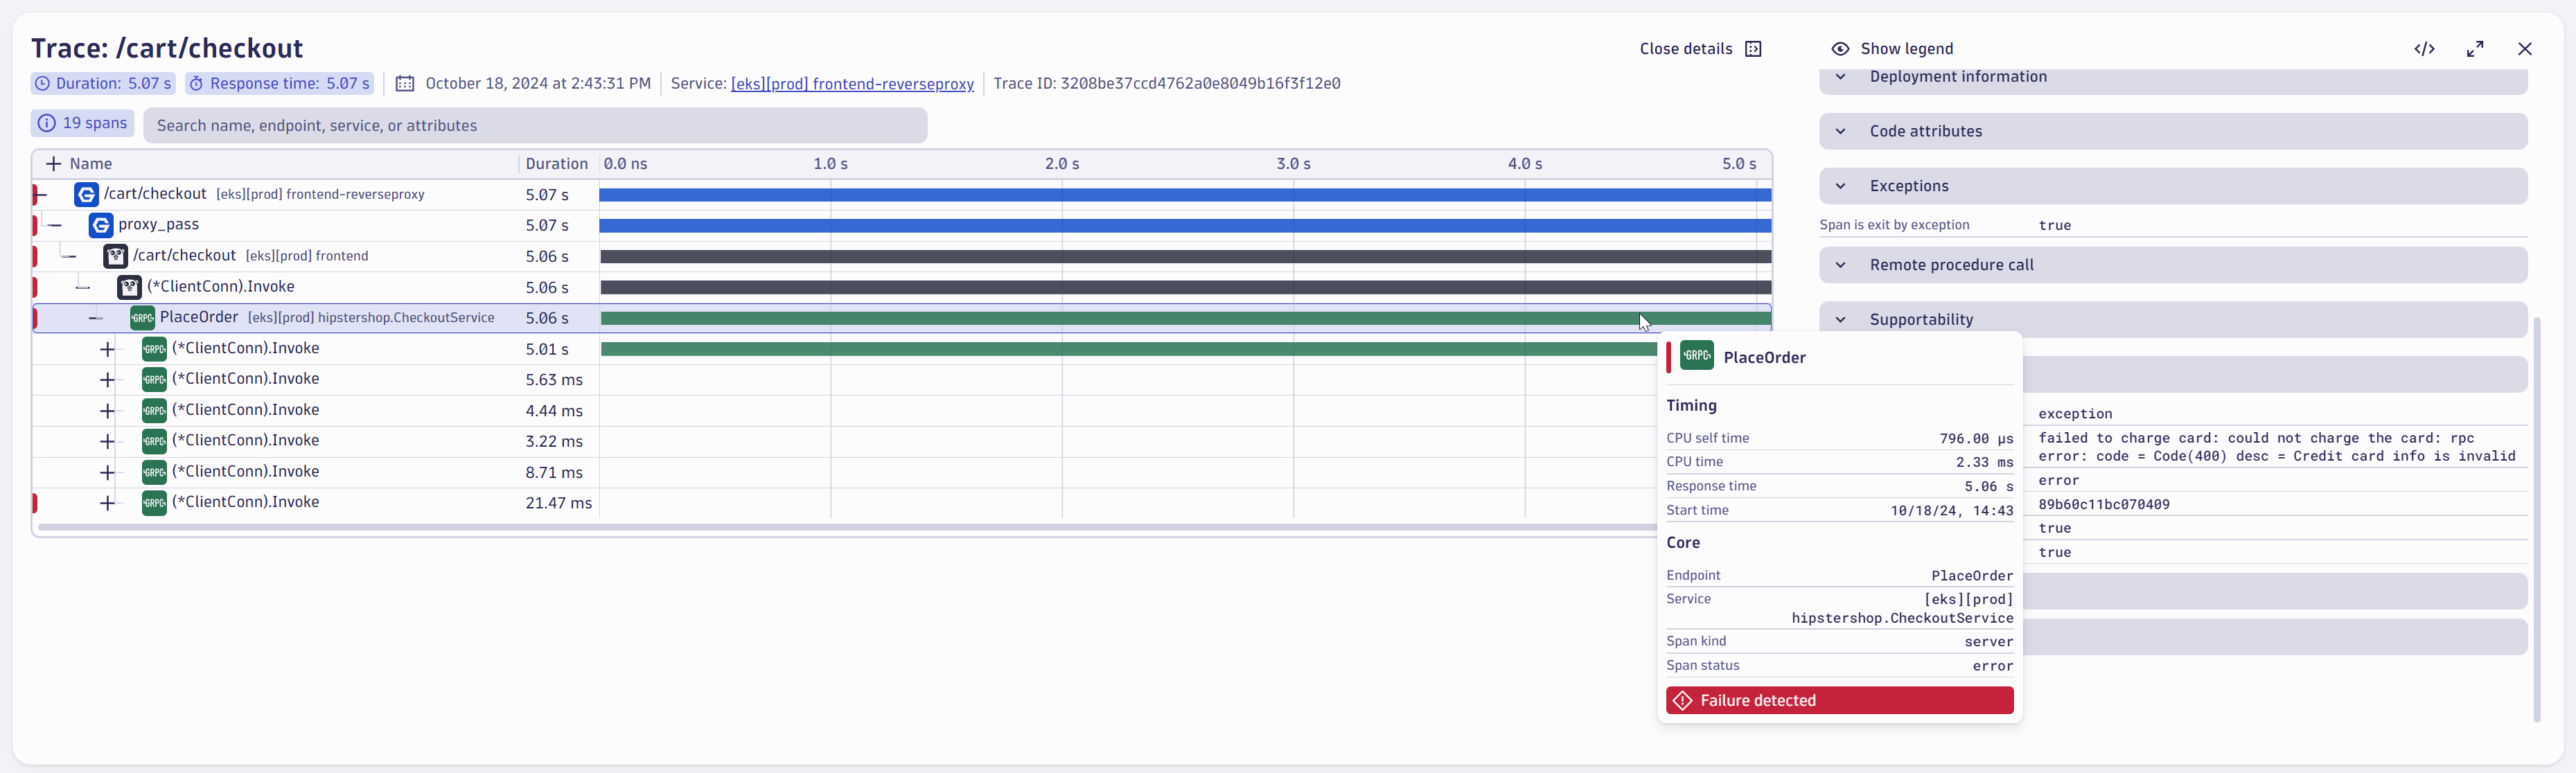Click the Go gopher icon of /cart/checkout frontend
Screen dimensions: 2576x773
pos(116,256)
